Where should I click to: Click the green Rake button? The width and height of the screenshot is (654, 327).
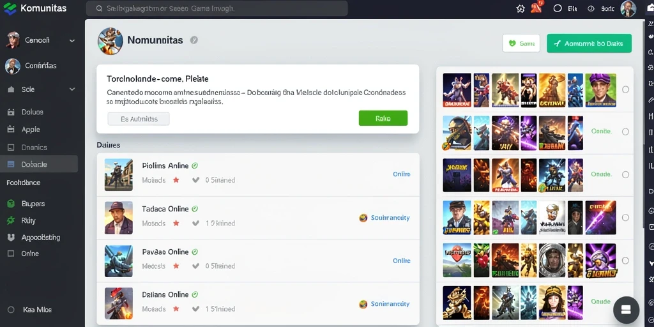coord(383,118)
